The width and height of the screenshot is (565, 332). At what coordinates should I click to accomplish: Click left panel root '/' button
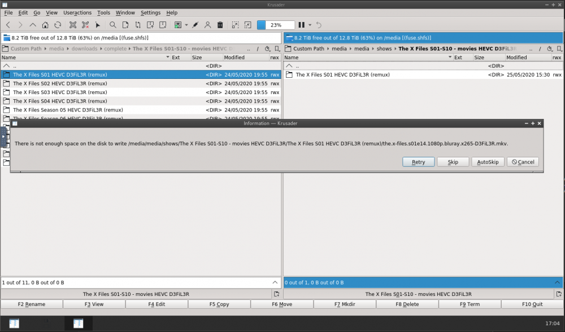click(x=258, y=49)
